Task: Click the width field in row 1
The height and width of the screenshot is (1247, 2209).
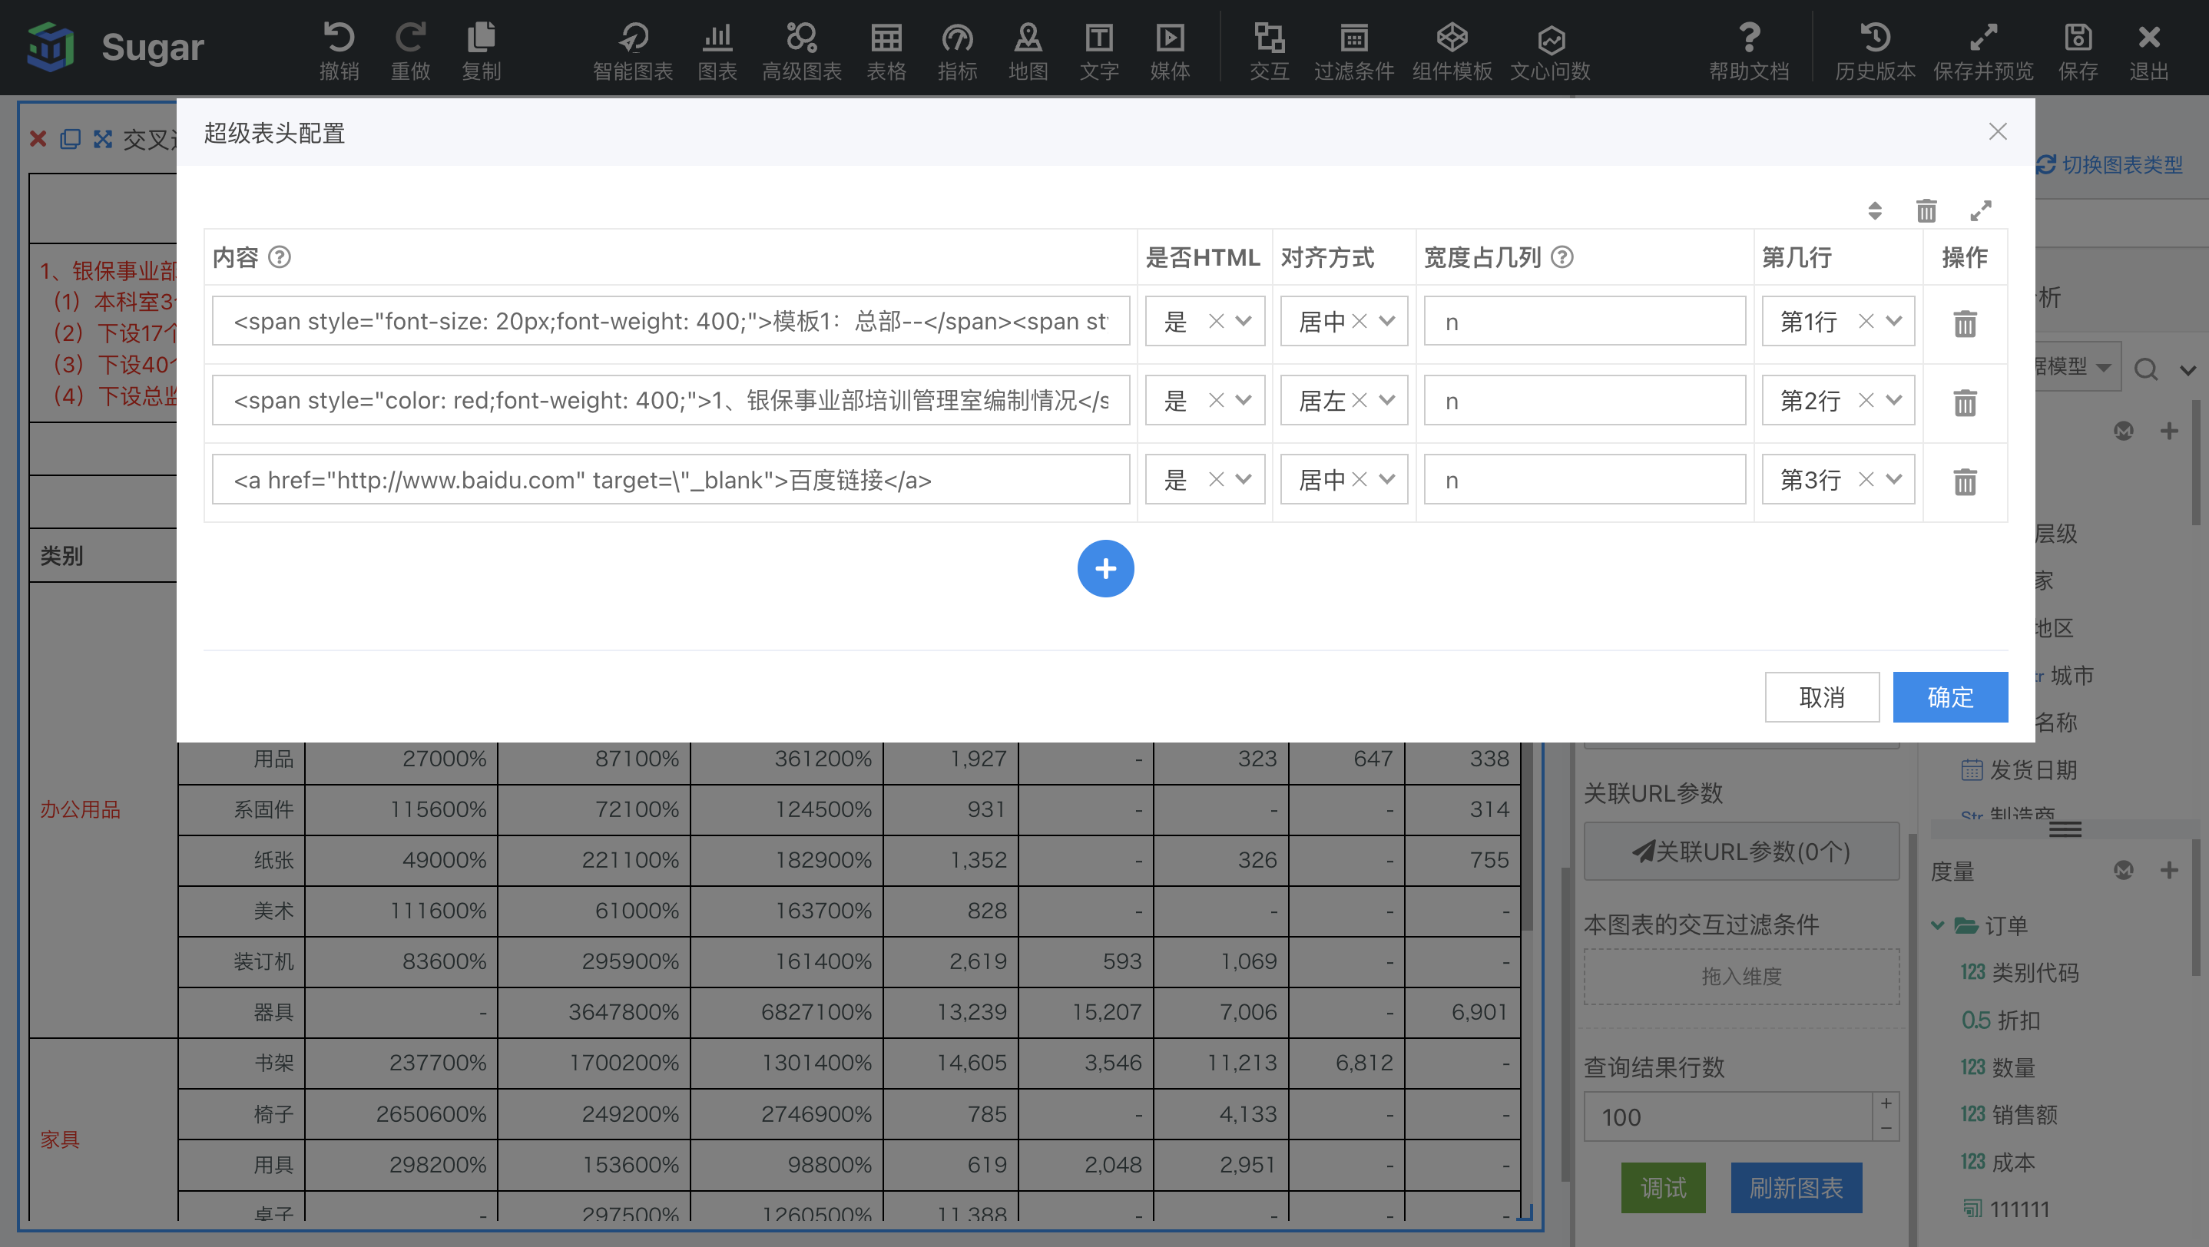Action: coord(1585,322)
